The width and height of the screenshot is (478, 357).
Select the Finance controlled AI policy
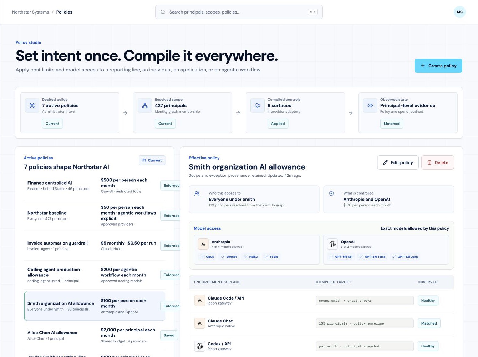pos(95,186)
